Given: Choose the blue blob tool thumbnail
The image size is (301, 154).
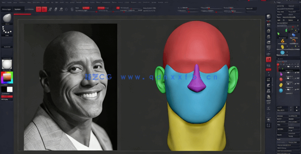Looking at the screenshot, I should click(293, 35).
